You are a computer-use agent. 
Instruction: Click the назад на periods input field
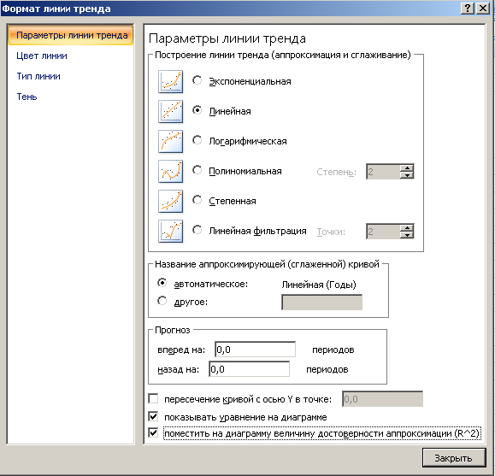249,369
